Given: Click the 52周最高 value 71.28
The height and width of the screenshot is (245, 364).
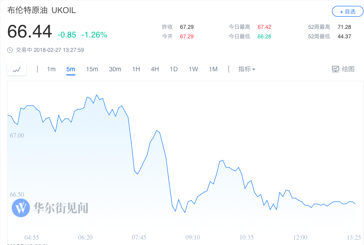Looking at the screenshot, I should click(x=344, y=27).
